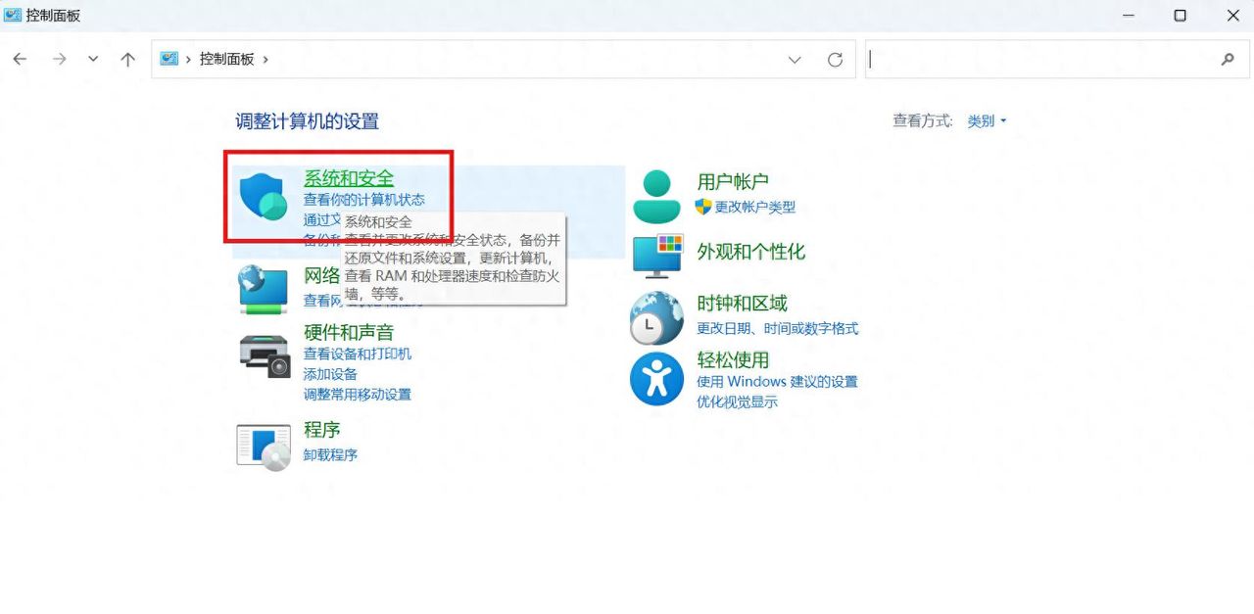Click the refresh icon in the address bar
Screen dimensions: 1254x614
pyautogui.click(x=835, y=59)
